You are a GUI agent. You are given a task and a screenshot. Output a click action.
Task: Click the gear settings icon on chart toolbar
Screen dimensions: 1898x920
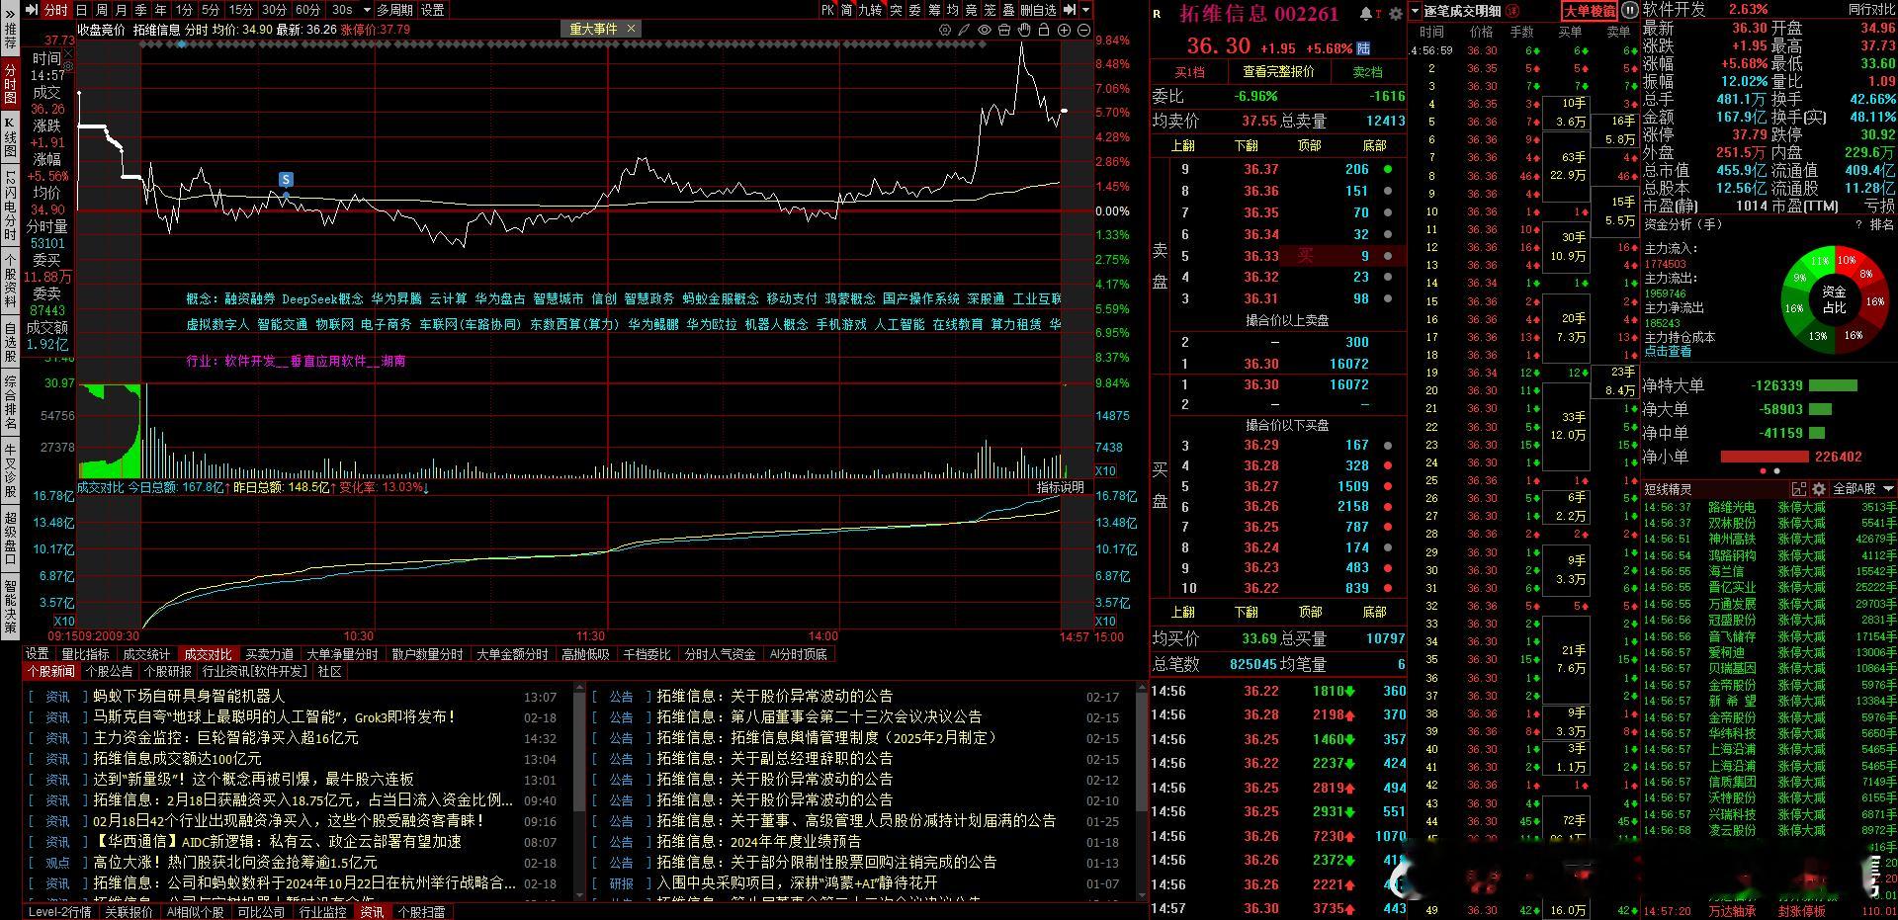[946, 30]
